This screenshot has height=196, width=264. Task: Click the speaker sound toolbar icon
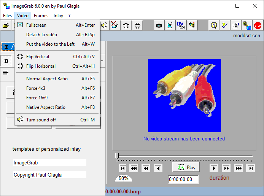[104, 25]
